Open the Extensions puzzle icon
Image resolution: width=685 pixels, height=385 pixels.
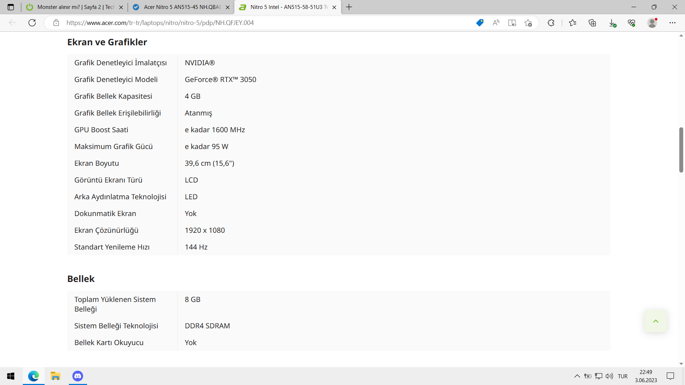[x=551, y=23]
